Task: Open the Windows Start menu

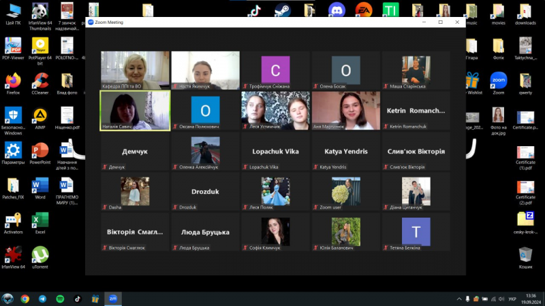Action: [8, 299]
